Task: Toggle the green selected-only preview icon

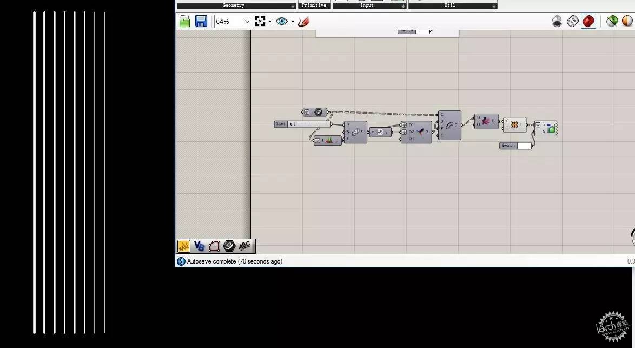Action: (612, 21)
